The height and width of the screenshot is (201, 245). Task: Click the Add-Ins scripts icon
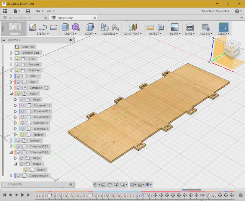point(206,27)
